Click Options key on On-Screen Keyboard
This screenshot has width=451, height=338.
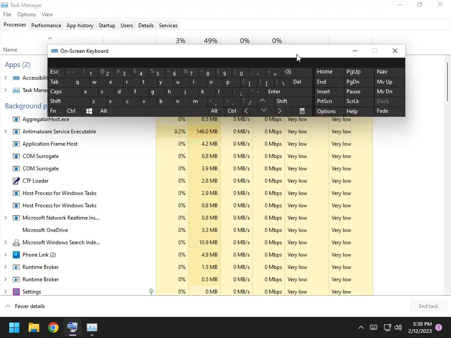pos(329,111)
